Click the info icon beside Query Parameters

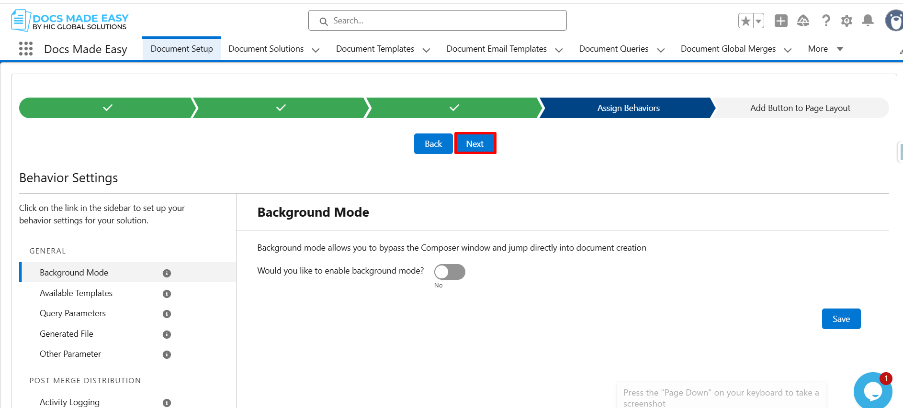pyautogui.click(x=167, y=314)
